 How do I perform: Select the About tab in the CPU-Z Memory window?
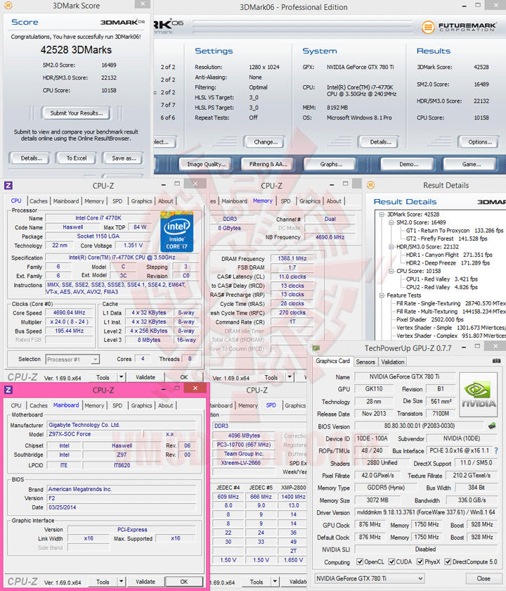click(334, 201)
